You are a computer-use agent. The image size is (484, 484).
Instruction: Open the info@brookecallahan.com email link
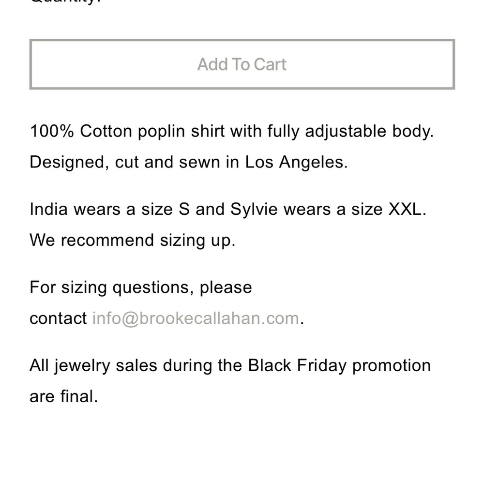[196, 318]
